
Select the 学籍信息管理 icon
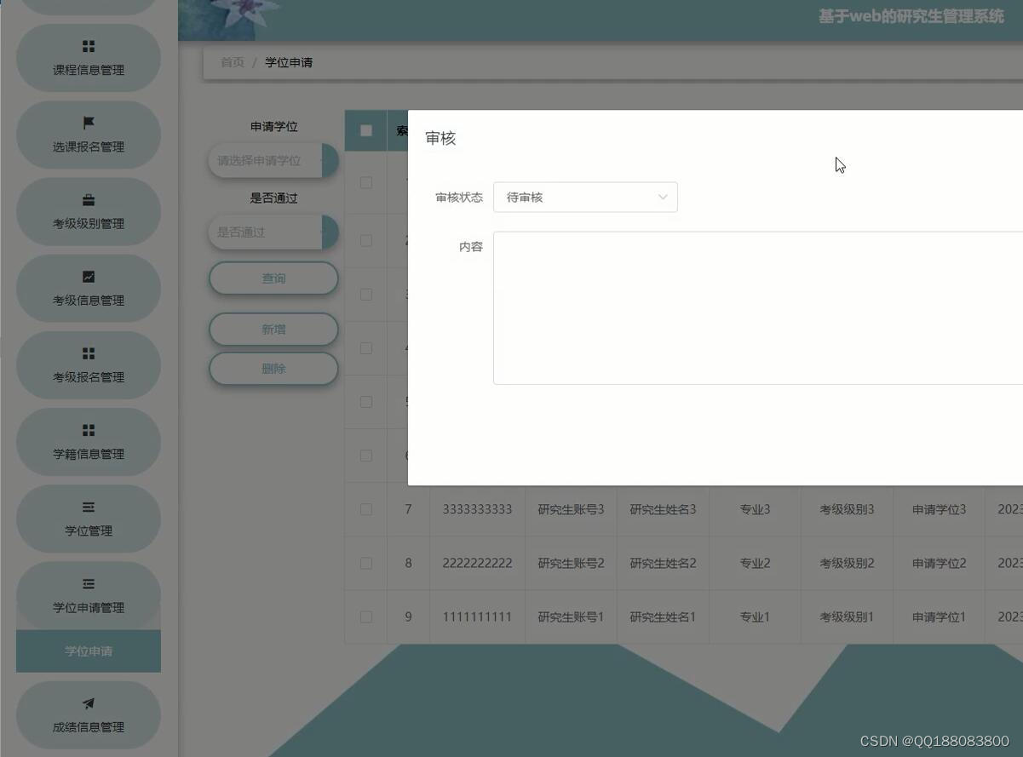(88, 430)
